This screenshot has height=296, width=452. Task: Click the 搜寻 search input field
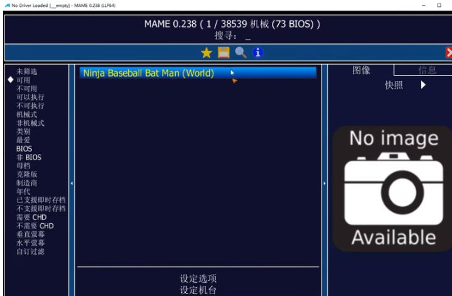pyautogui.click(x=247, y=36)
